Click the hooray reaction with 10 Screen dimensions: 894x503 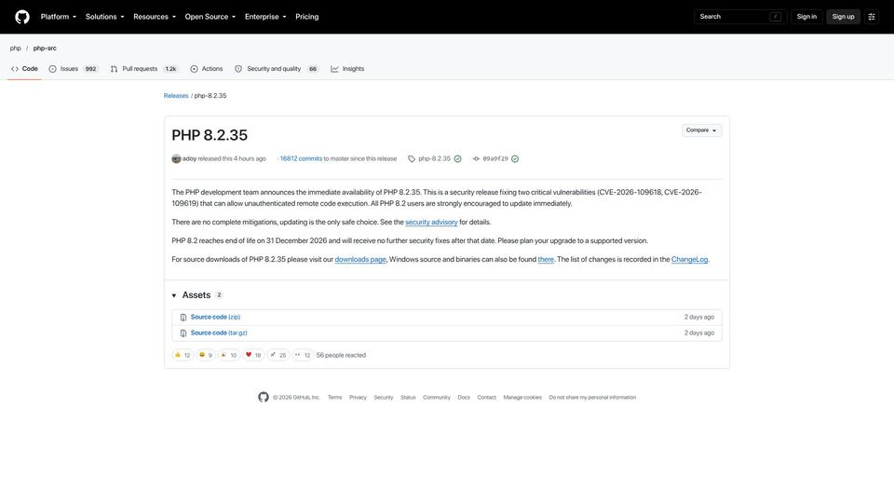coord(229,355)
